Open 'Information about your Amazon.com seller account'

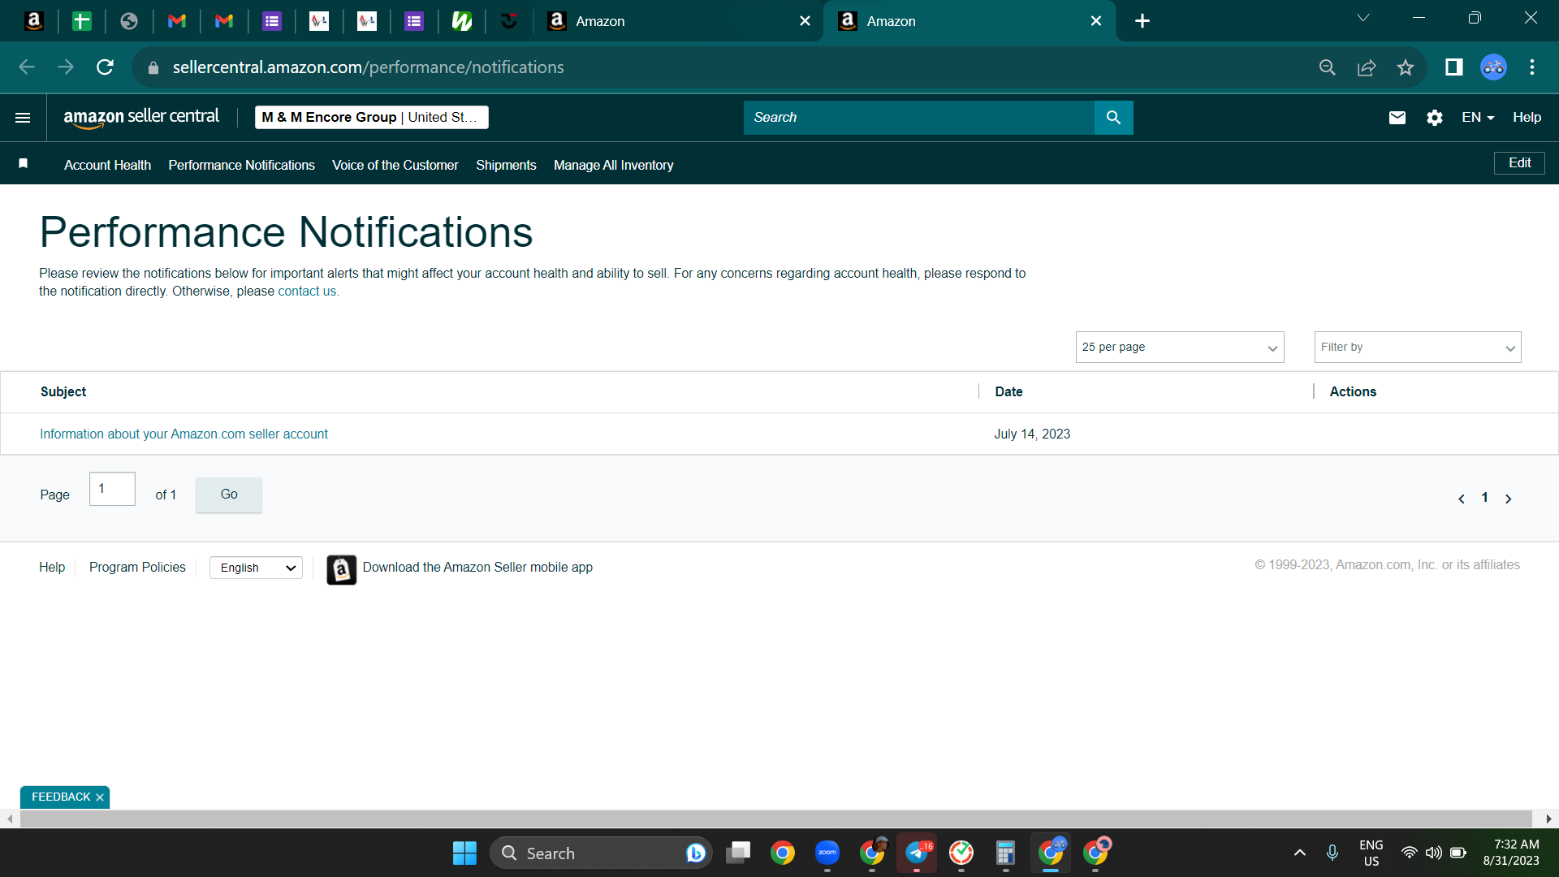click(x=184, y=434)
